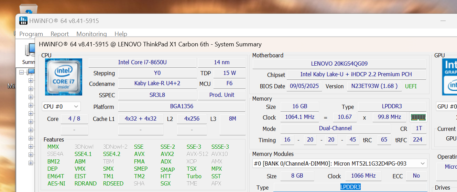
Task: Click the Core count 4 / 8
Action: pyautogui.click(x=74, y=119)
